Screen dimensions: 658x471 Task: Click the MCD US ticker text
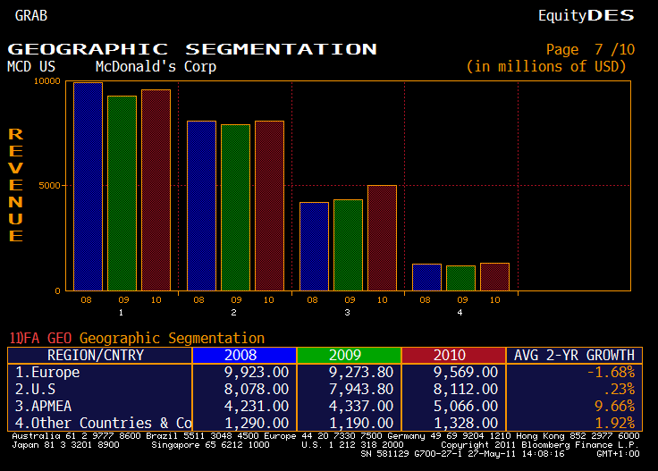31,66
